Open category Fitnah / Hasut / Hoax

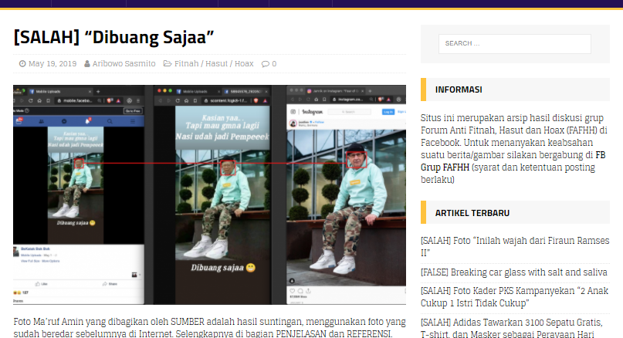pyautogui.click(x=214, y=63)
